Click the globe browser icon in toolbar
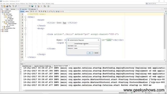 point(32,6)
